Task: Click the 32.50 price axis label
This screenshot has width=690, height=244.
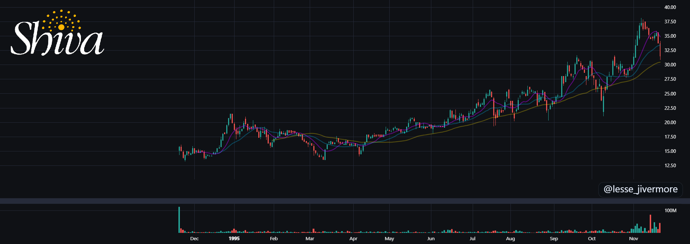Action: point(670,50)
